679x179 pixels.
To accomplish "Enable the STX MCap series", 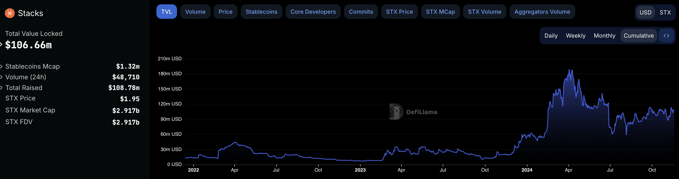I will (440, 12).
